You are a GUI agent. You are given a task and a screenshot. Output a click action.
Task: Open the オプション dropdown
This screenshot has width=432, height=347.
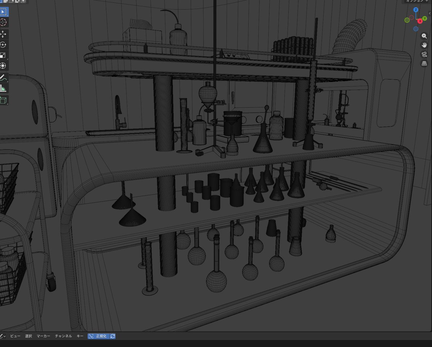(x=417, y=1)
